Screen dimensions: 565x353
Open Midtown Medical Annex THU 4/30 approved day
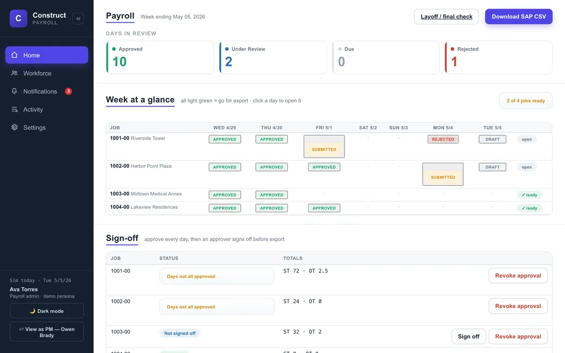coord(272,195)
